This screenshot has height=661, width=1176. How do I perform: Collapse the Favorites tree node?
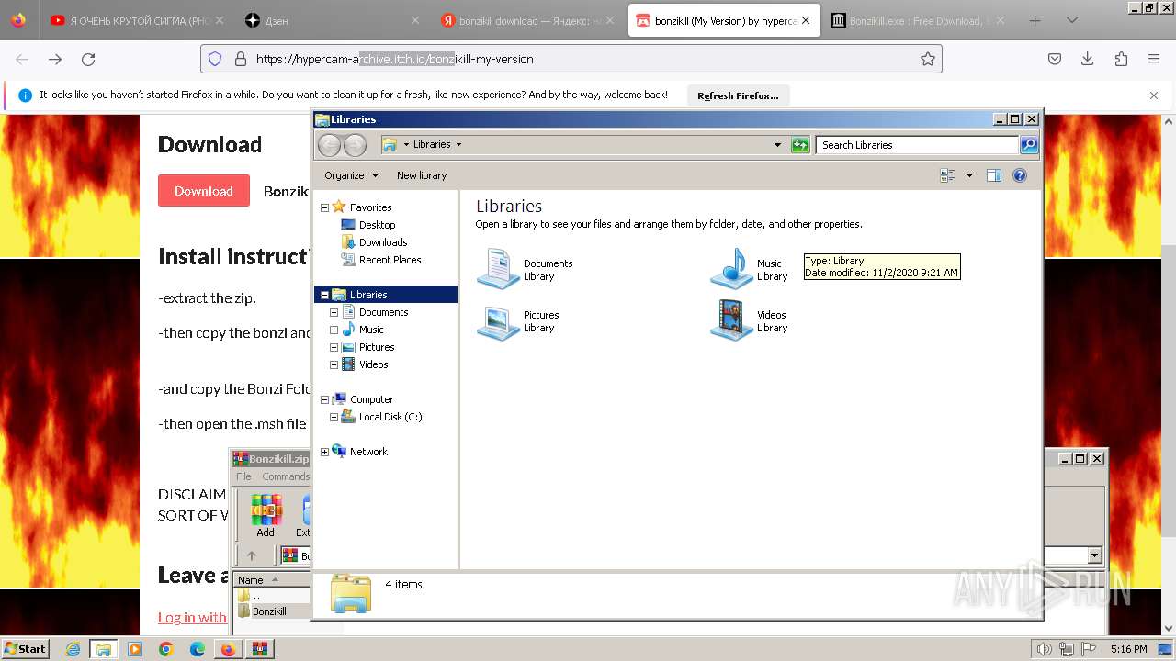(324, 207)
